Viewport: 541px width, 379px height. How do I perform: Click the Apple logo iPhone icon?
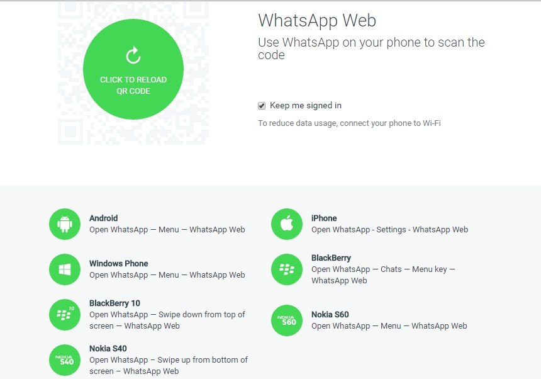coord(287,224)
